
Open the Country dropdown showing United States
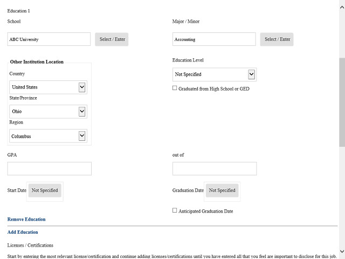(48, 87)
